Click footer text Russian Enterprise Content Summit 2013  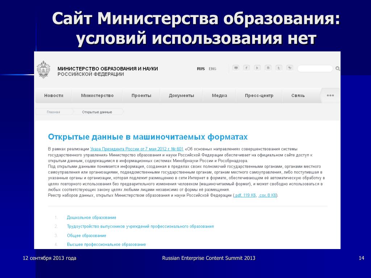point(209,258)
